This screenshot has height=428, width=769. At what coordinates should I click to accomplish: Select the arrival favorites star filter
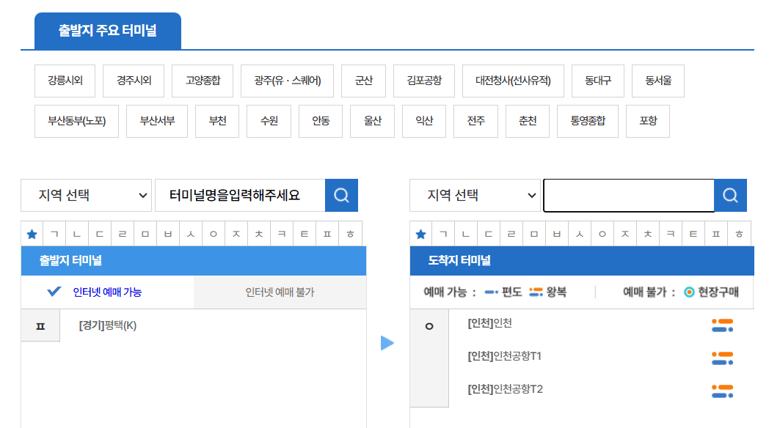(420, 234)
